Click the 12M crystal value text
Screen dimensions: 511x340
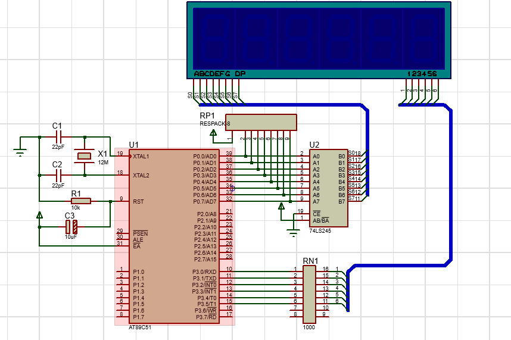103,162
